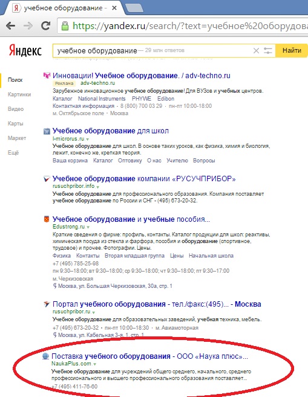308x397 pixels.
Task: Open Учителю sitelink
Action: click(x=177, y=161)
